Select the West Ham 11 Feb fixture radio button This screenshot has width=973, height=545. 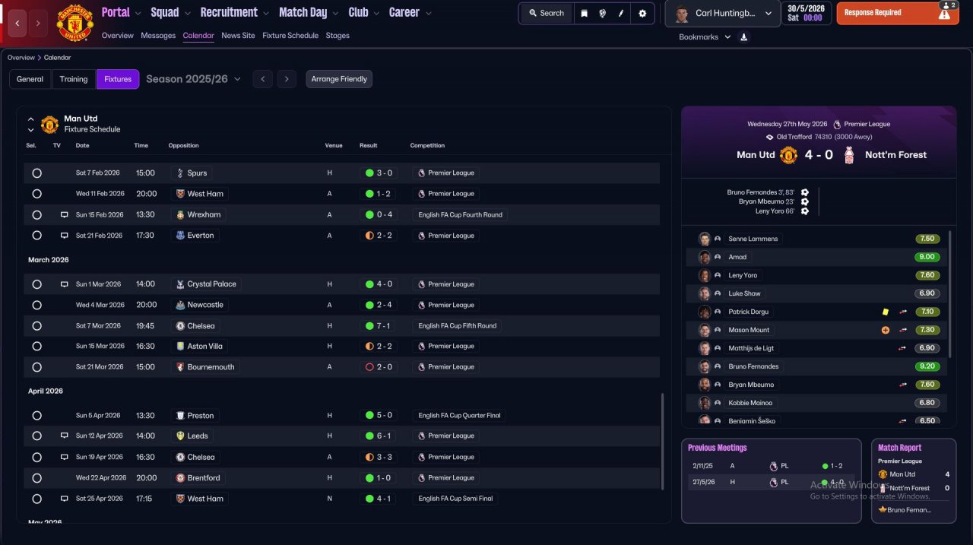[36, 194]
